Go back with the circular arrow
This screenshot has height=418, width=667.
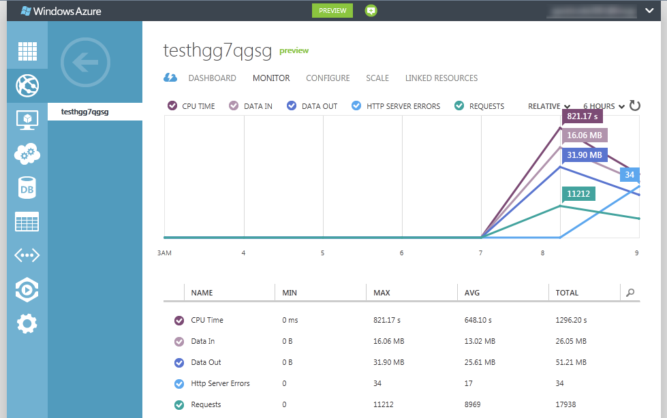85,63
